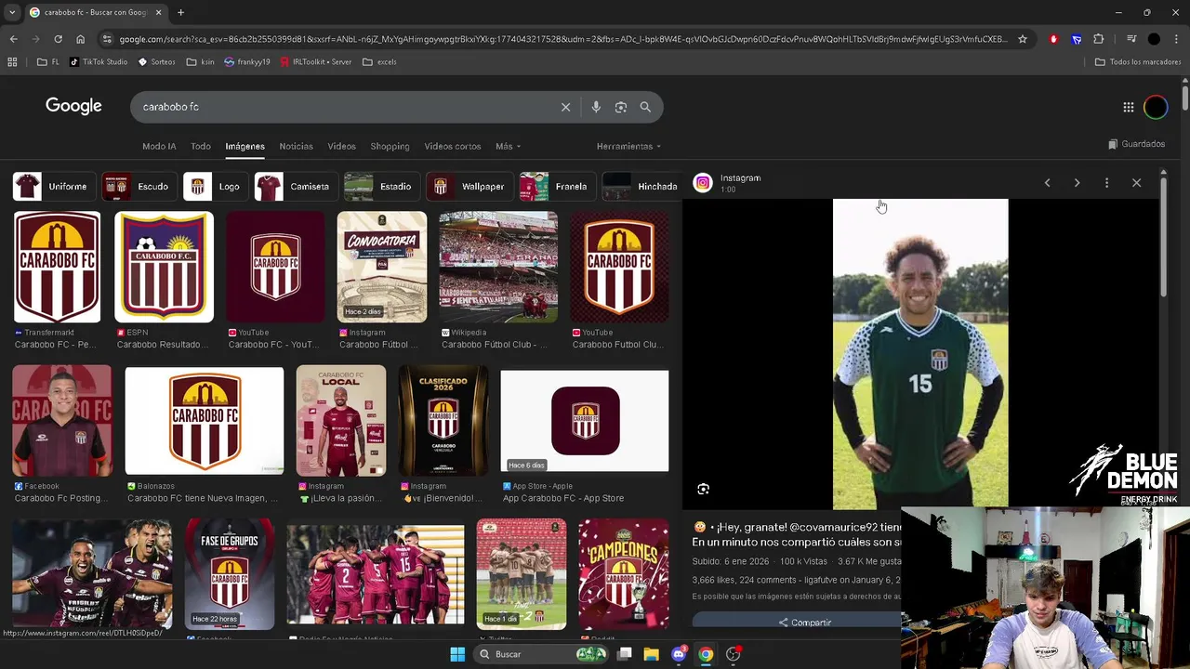The image size is (1190, 669).
Task: Search inside image with lens icon
Action: tap(704, 489)
